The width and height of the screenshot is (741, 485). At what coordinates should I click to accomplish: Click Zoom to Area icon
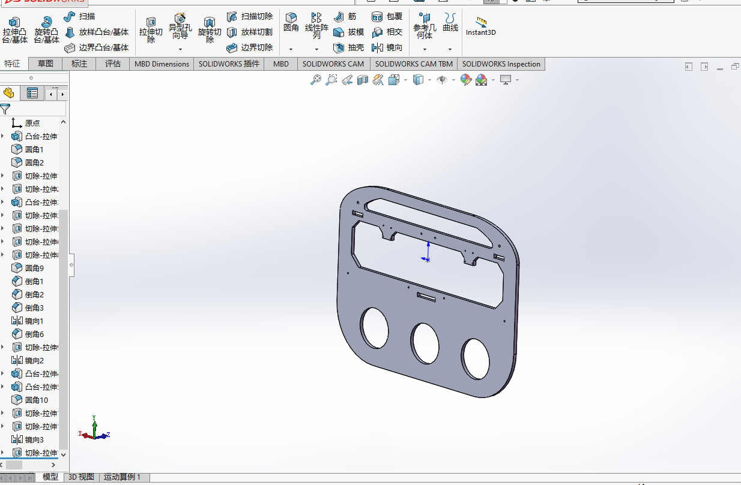click(331, 80)
